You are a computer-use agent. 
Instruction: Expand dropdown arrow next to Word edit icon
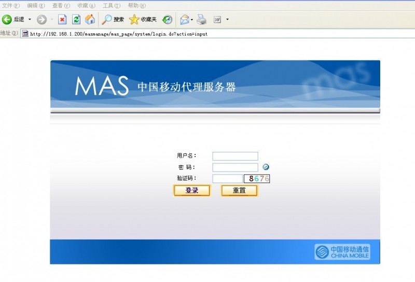pyautogui.click(x=227, y=20)
